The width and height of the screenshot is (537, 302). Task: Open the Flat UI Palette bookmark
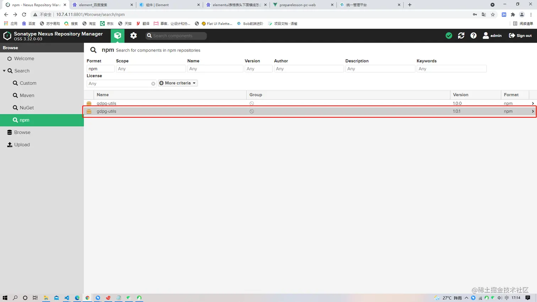pyautogui.click(x=216, y=24)
